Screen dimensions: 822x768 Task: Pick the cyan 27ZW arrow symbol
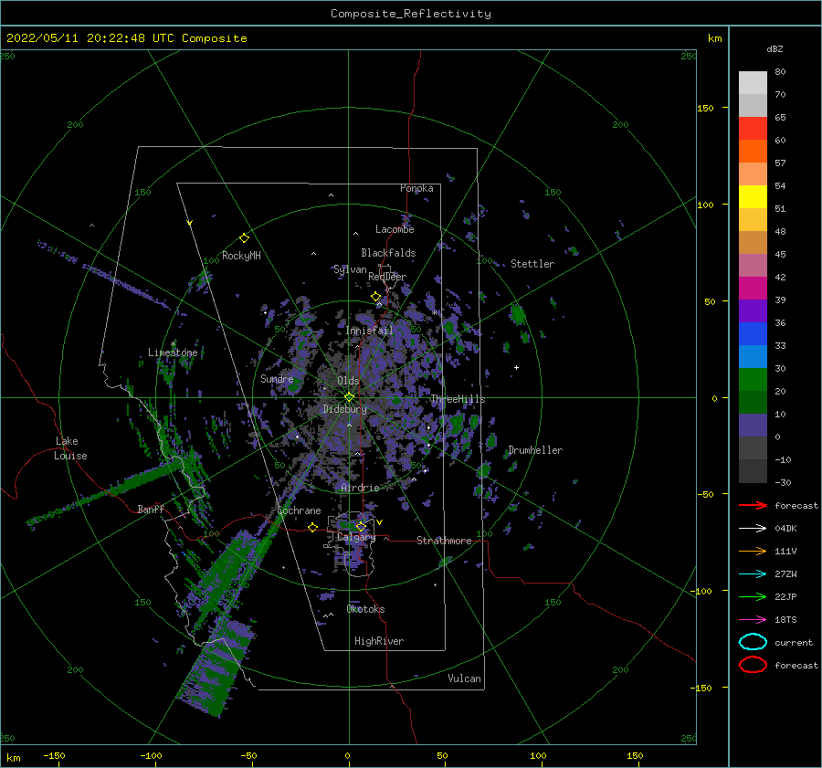pos(753,574)
